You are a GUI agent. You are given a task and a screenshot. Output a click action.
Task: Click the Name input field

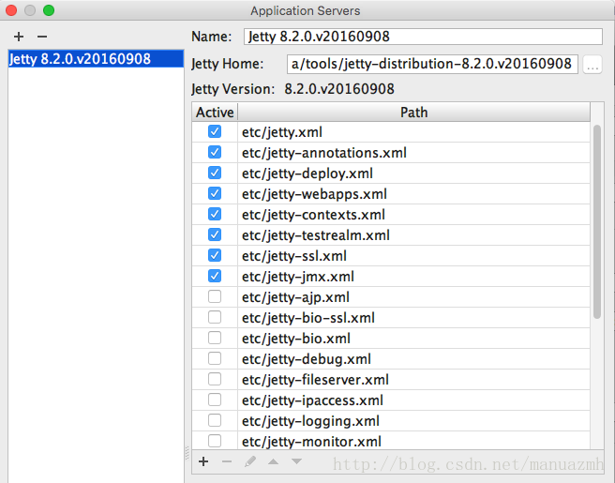click(x=422, y=37)
